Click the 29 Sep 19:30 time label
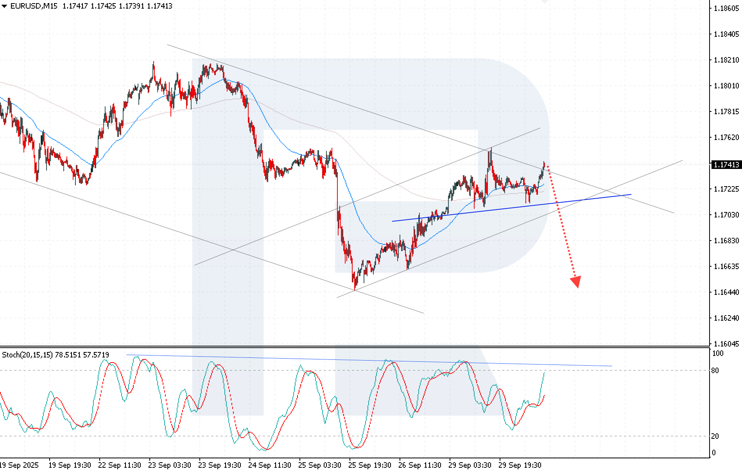Image resolution: width=742 pixels, height=474 pixels. (x=520, y=465)
